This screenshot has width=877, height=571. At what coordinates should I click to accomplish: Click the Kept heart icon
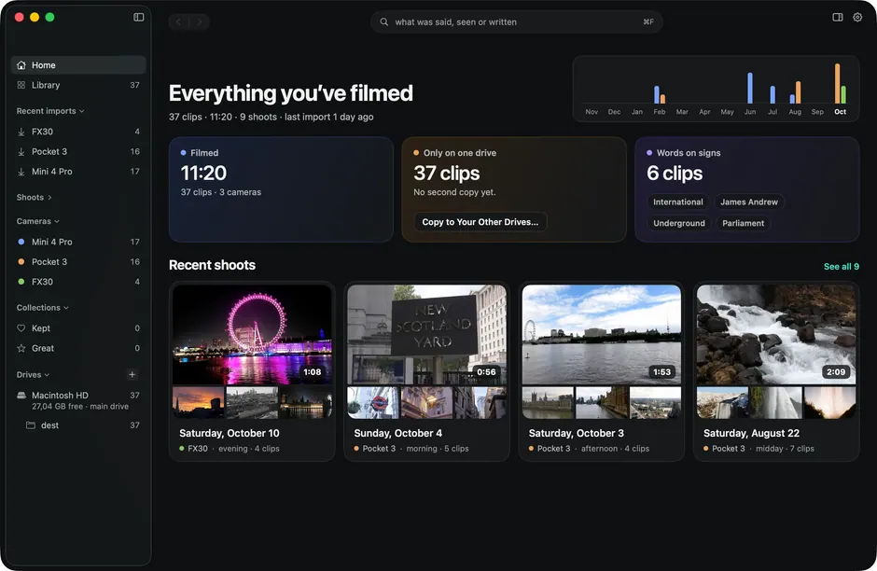(21, 328)
